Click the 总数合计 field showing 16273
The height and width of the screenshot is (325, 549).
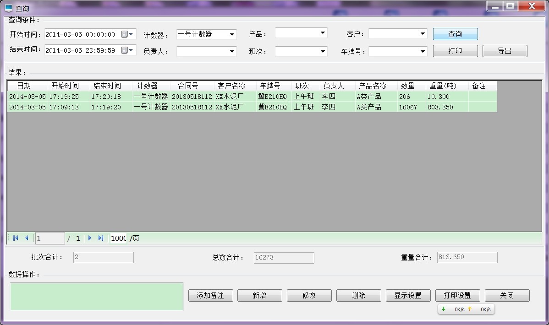pyautogui.click(x=284, y=257)
